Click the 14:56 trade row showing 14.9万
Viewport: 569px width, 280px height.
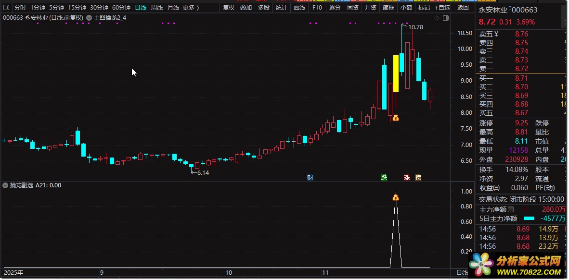[x=522, y=229]
